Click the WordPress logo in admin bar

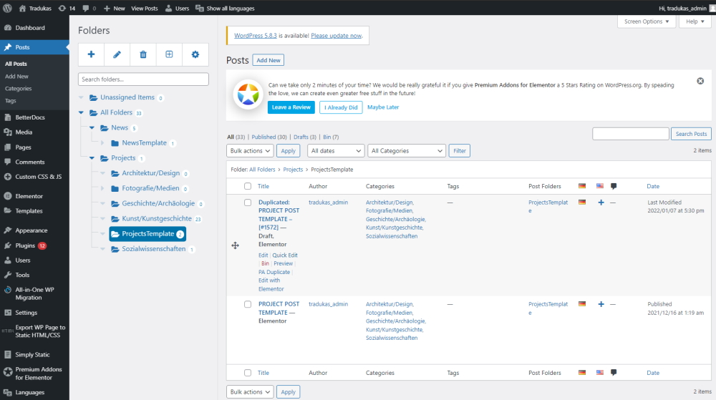tap(7, 8)
